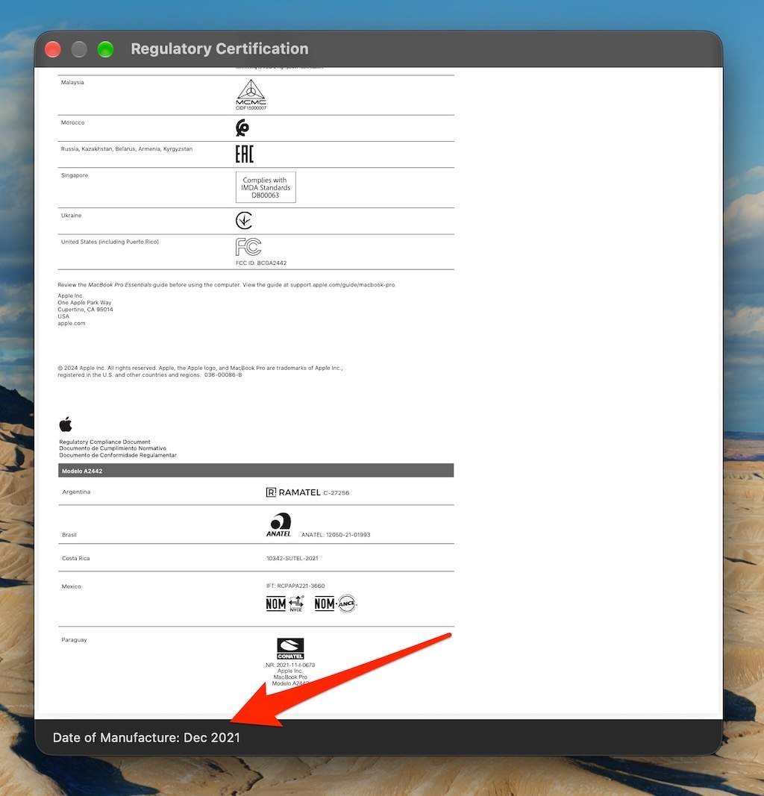Click the ANATEL Brasil logo
The image size is (764, 796).
(279, 524)
